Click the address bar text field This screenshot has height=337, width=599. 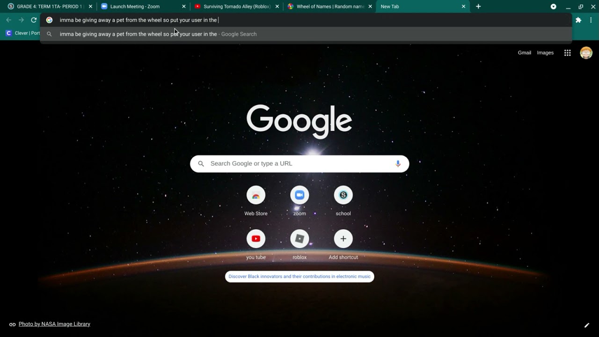[x=306, y=20]
